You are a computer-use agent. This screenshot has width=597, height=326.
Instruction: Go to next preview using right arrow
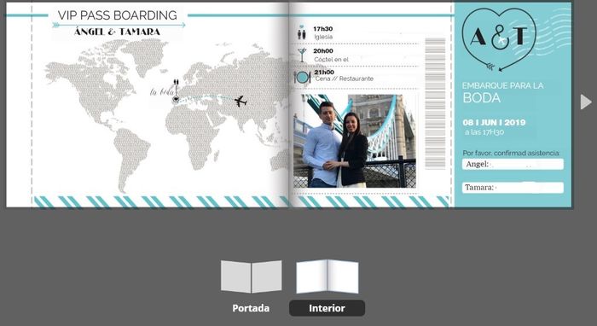[586, 102]
